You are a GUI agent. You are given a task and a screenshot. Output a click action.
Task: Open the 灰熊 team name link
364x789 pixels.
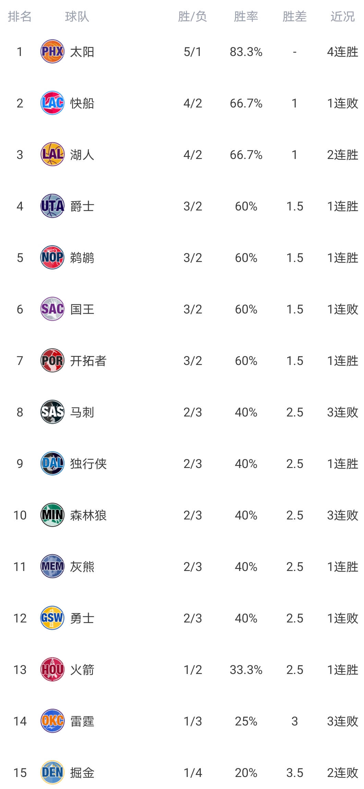coord(82,567)
